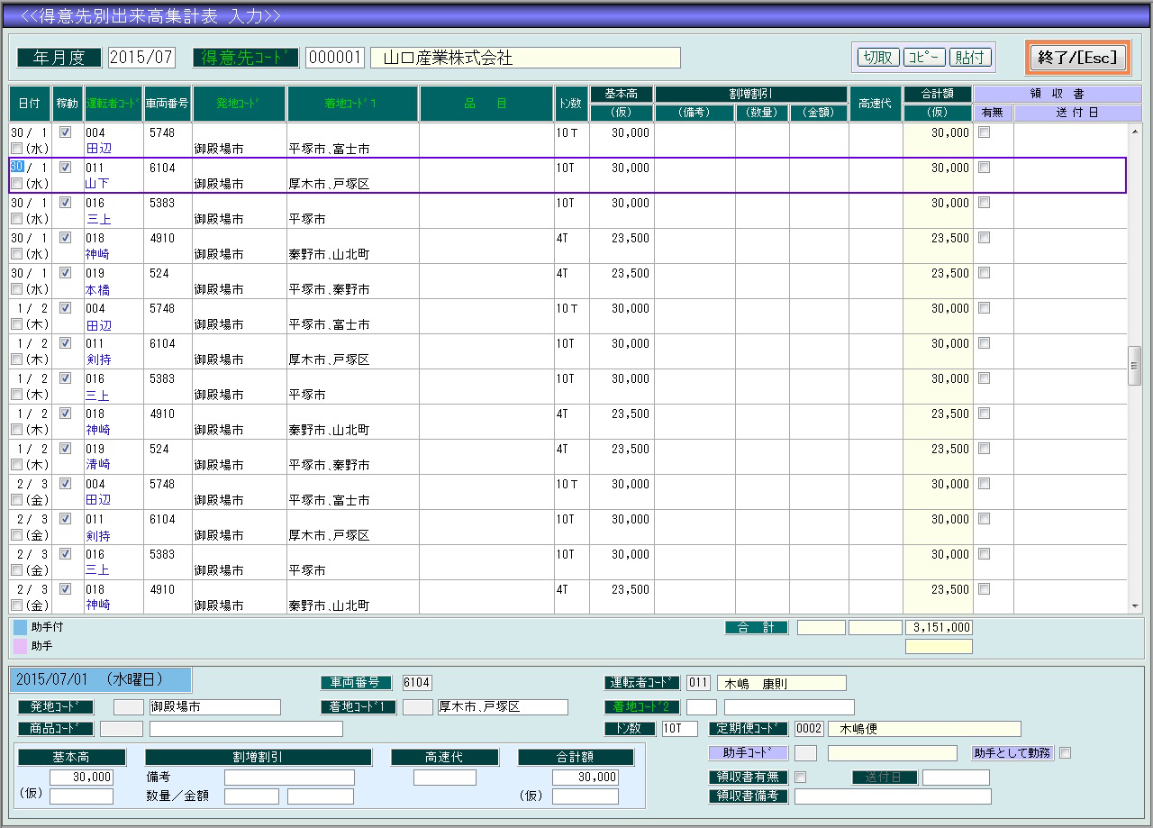Click the empty 高速代 field in the detail panel

click(x=445, y=777)
